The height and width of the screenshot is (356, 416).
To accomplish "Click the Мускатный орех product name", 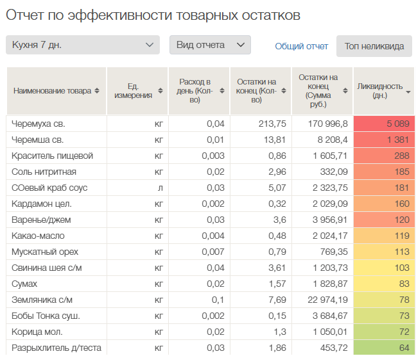I will (46, 252).
